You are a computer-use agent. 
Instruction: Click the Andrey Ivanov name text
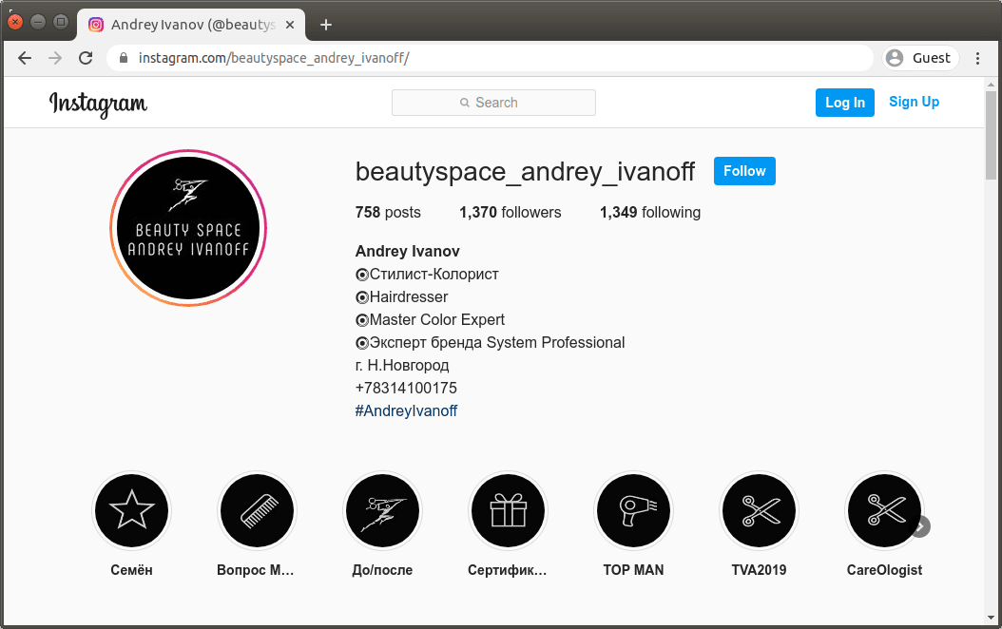408,251
